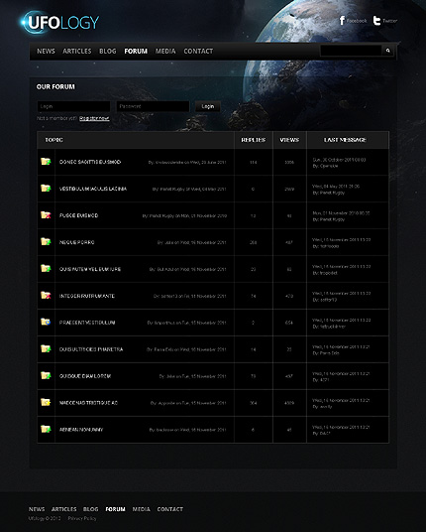Screen dimensions: 426x532
Task: Click the Login username field
Action: 73,106
